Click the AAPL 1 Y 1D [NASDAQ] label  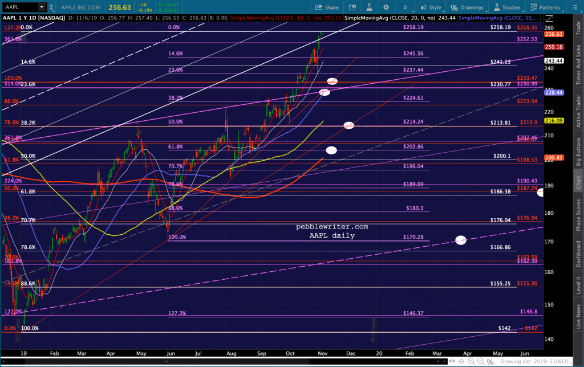[x=34, y=18]
